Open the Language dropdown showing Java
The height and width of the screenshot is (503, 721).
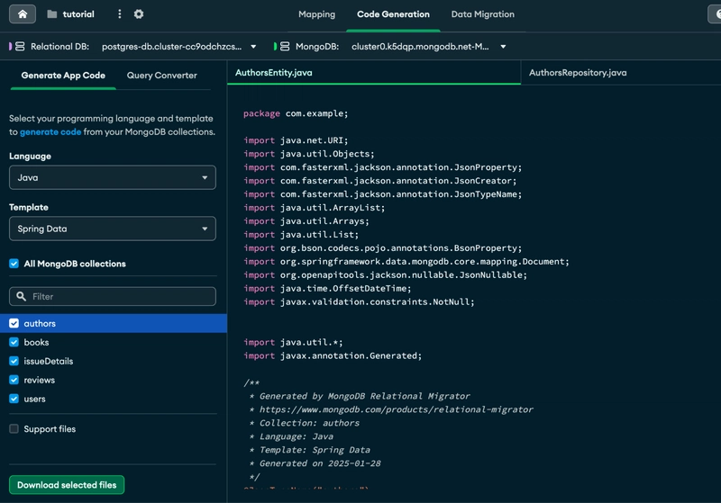tap(112, 178)
